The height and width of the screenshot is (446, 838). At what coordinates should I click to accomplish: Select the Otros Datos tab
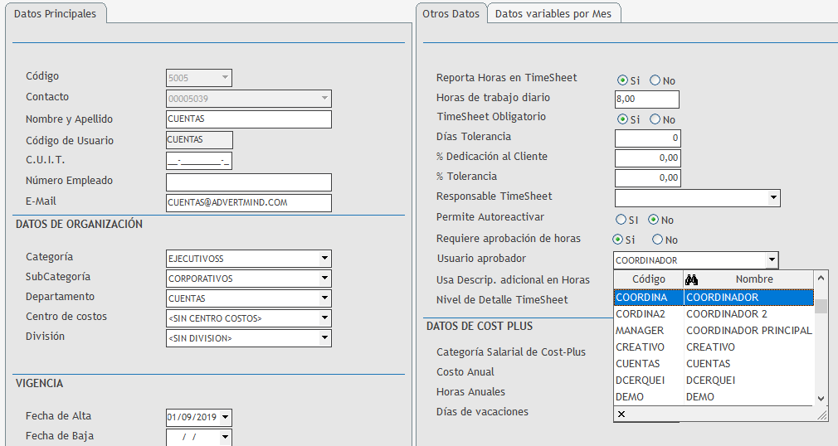point(451,14)
